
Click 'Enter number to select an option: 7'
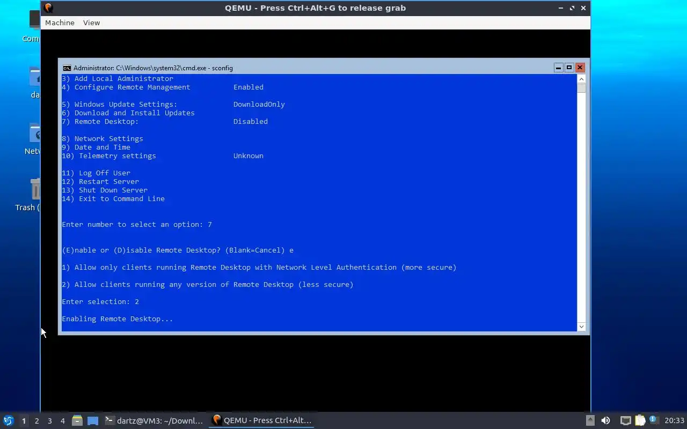pos(137,225)
